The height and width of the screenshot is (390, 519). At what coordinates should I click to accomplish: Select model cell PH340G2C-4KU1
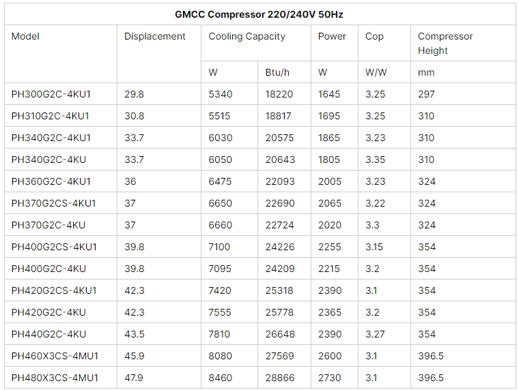51,138
